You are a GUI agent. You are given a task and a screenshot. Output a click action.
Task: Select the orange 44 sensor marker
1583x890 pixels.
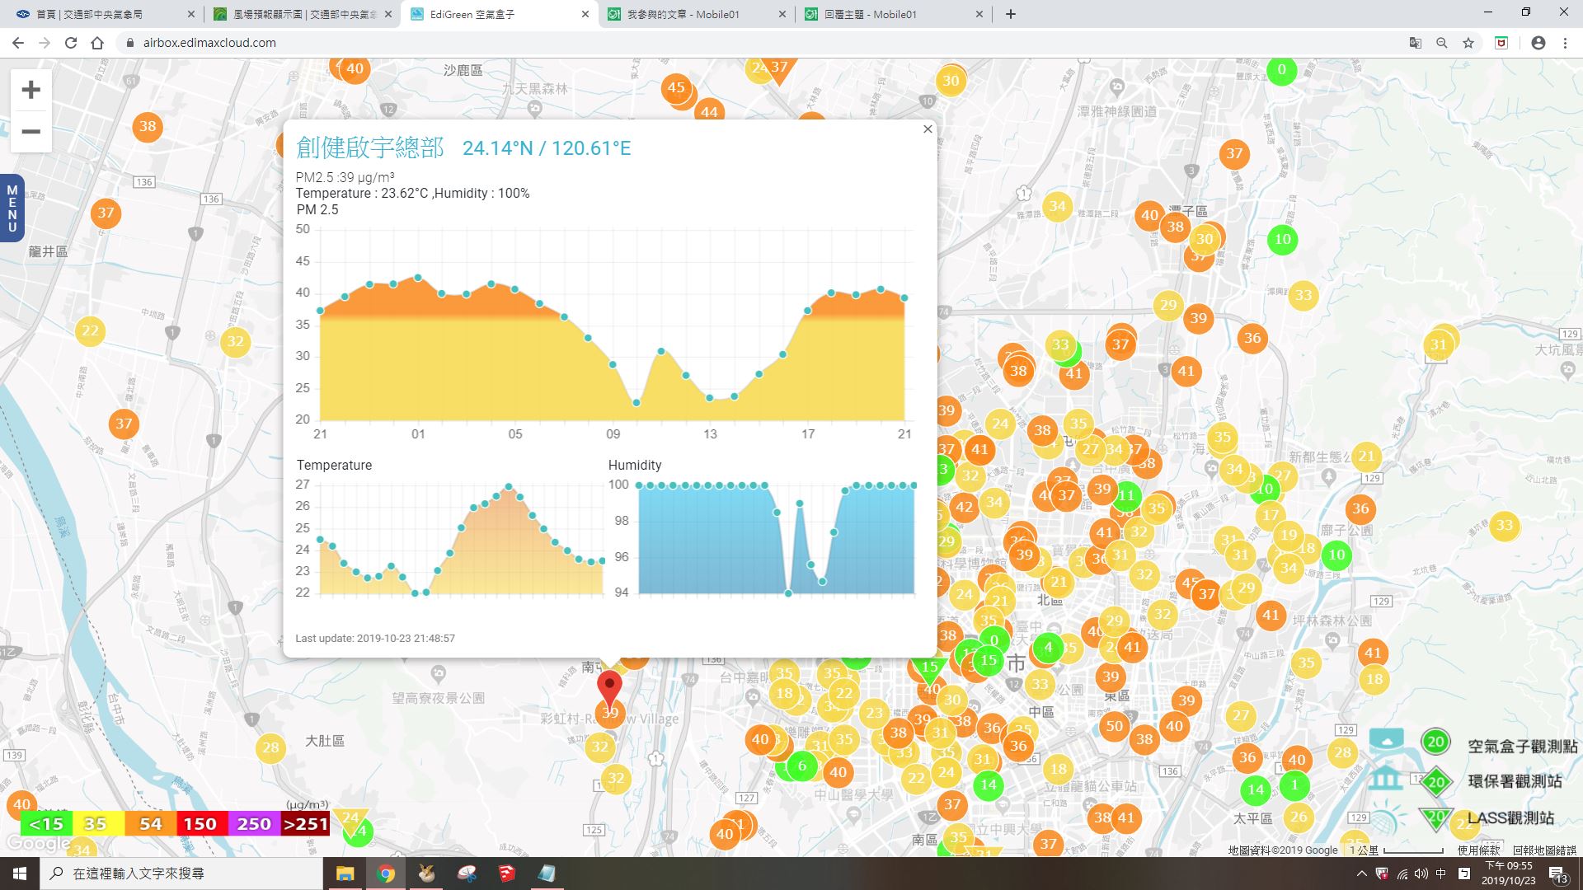click(709, 111)
